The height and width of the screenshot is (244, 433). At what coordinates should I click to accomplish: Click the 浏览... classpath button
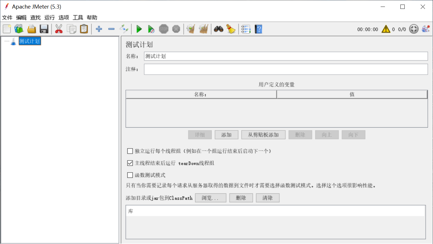(x=210, y=198)
